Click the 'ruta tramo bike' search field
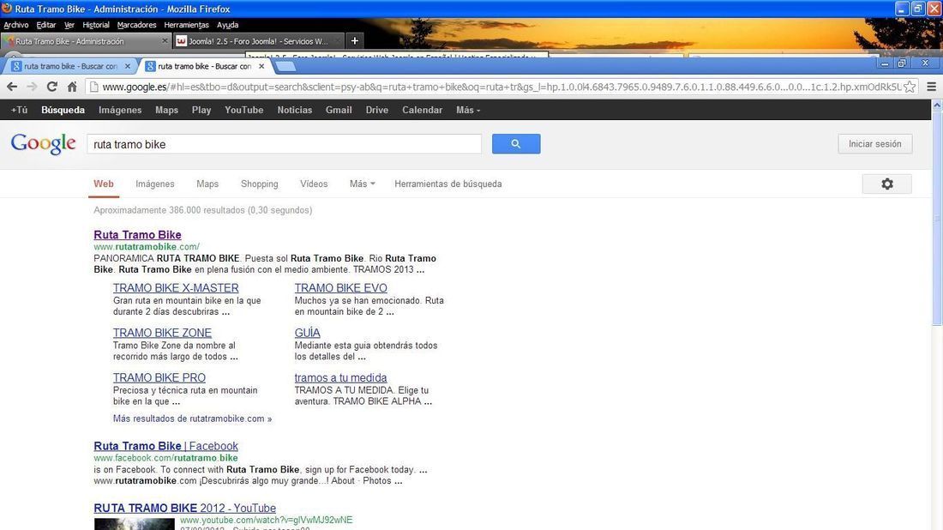The width and height of the screenshot is (943, 530). click(x=284, y=144)
